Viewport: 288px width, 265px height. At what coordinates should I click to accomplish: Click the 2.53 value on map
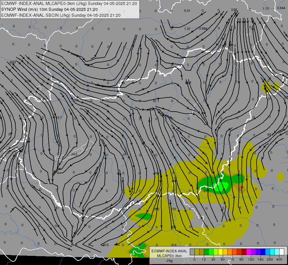tap(13, 62)
